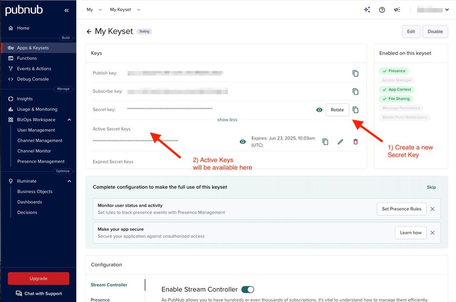Open the Channel Monitor page in sidebar
This screenshot has width=456, height=302.
[34, 151]
